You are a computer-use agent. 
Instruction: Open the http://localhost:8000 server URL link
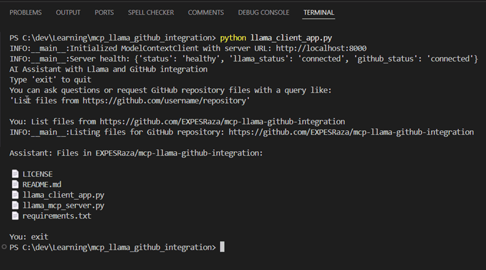[x=321, y=49]
